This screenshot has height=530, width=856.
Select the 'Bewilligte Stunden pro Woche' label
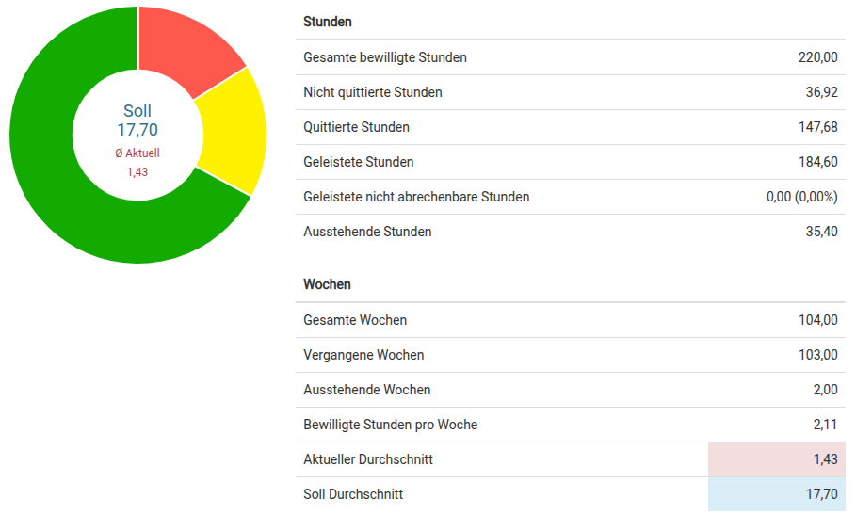tap(390, 425)
